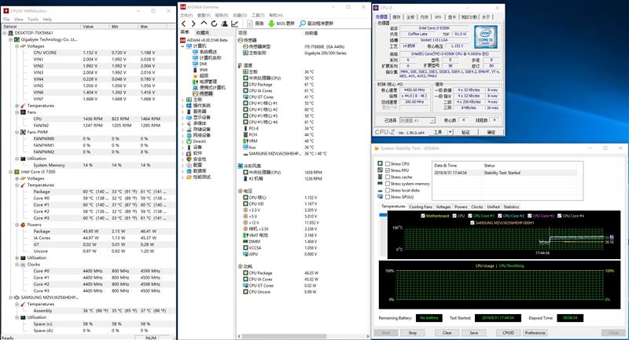Expand the 主板 node in AIDA64 tree
This screenshot has width=629, height=340.
[182, 99]
